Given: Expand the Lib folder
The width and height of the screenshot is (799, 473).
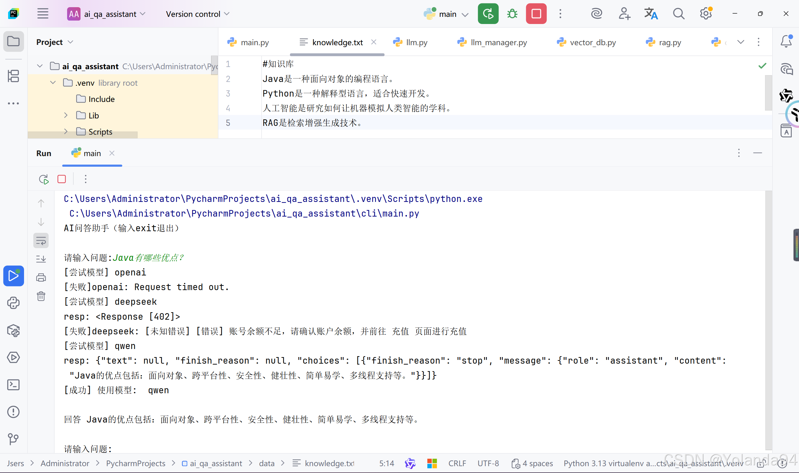Looking at the screenshot, I should point(66,115).
